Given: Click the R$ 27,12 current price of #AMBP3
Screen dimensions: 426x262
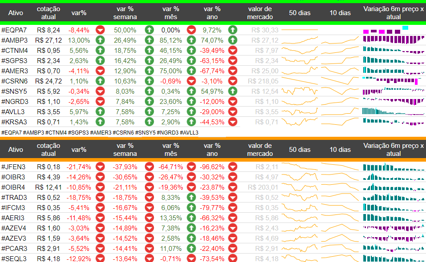Looking at the screenshot, I should [48, 40].
